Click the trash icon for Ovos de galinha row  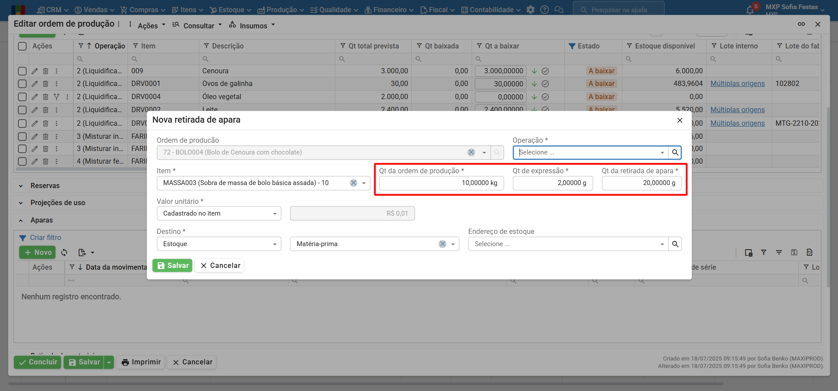click(45, 84)
